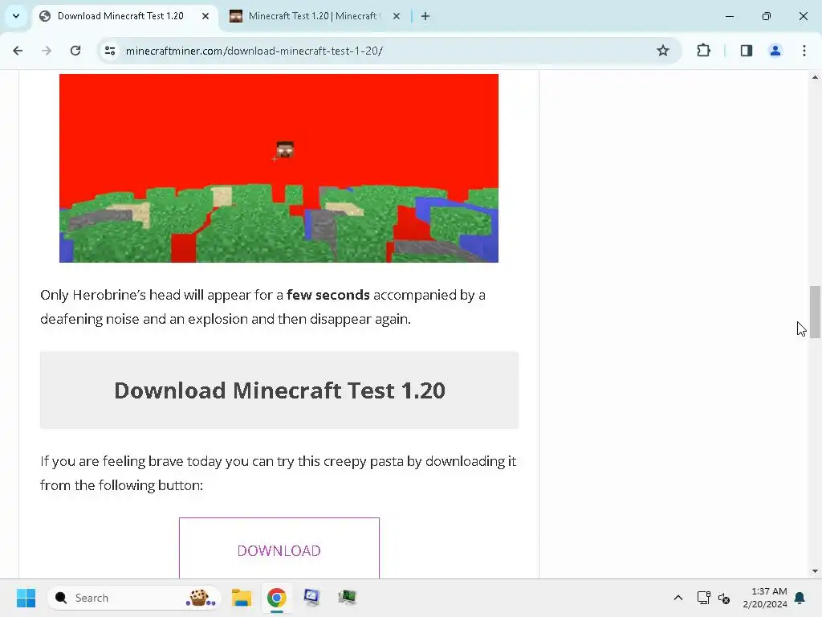Open the monitor app icon beside Chrome
Screen dimensions: 822x617
click(311, 598)
